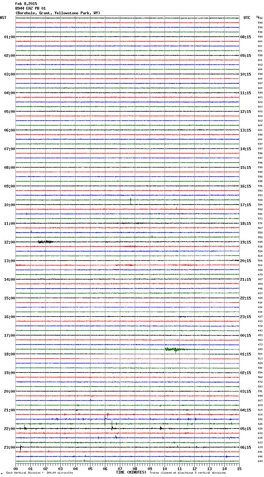Click the 05:00 MST time label

coord(10,112)
